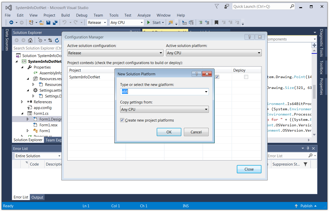
Task: Click the Redo toolbar icon
Action: (76, 23)
